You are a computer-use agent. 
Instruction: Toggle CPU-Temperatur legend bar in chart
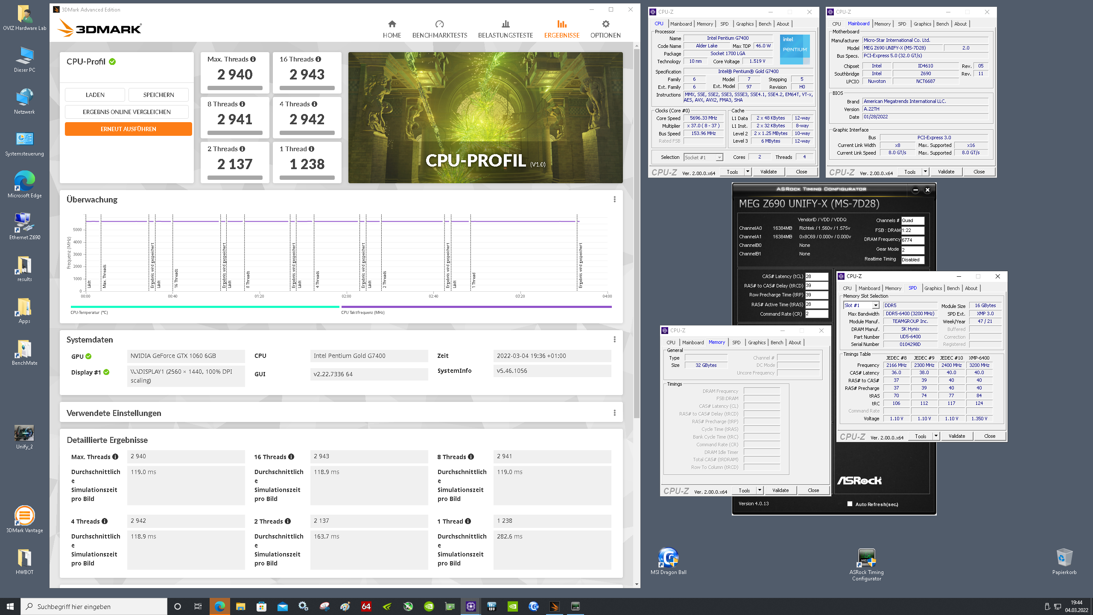point(205,307)
